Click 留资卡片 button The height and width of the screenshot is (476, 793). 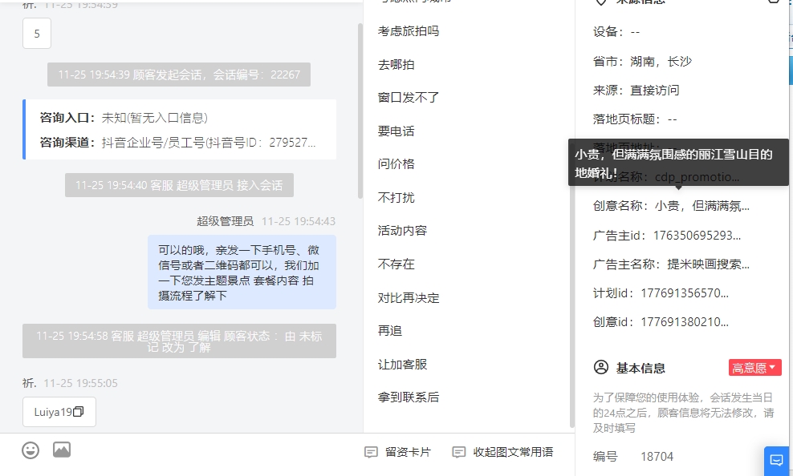[398, 452]
